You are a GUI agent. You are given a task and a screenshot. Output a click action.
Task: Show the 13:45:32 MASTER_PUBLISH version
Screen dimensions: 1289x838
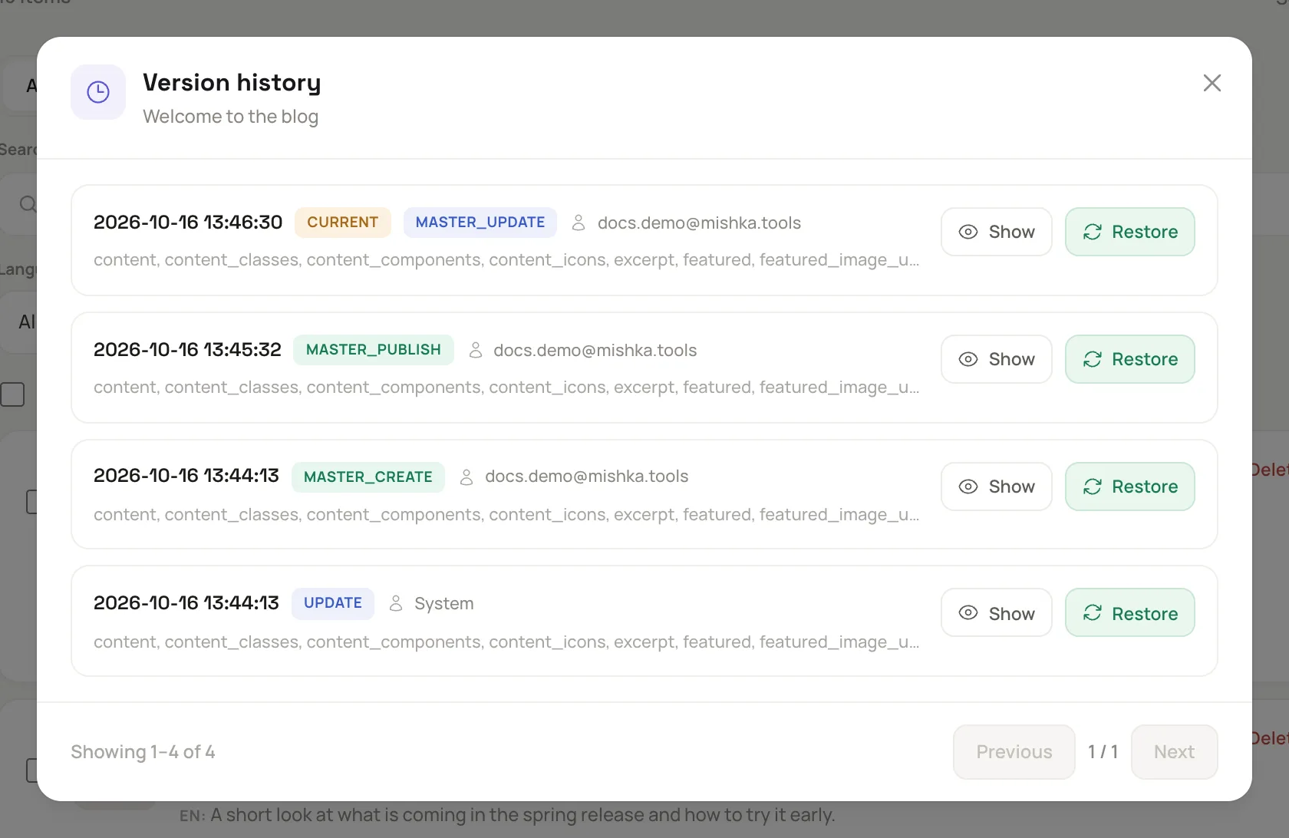click(x=997, y=359)
